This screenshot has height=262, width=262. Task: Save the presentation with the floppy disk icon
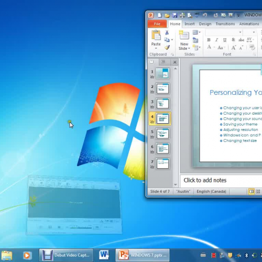174,15
